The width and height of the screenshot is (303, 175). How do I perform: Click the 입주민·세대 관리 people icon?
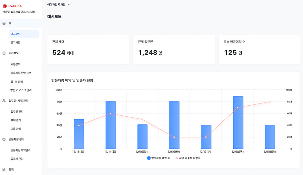(x=4, y=101)
